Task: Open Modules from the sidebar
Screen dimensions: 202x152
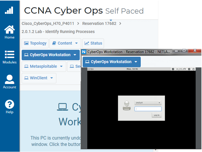Action: [10, 57]
